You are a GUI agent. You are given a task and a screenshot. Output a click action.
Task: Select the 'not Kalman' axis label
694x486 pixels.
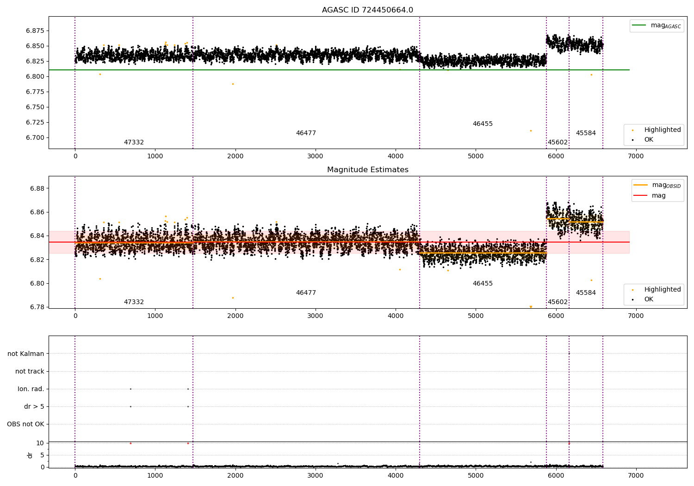pyautogui.click(x=26, y=354)
